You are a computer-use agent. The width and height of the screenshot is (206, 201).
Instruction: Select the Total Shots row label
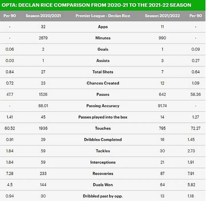coord(103,72)
